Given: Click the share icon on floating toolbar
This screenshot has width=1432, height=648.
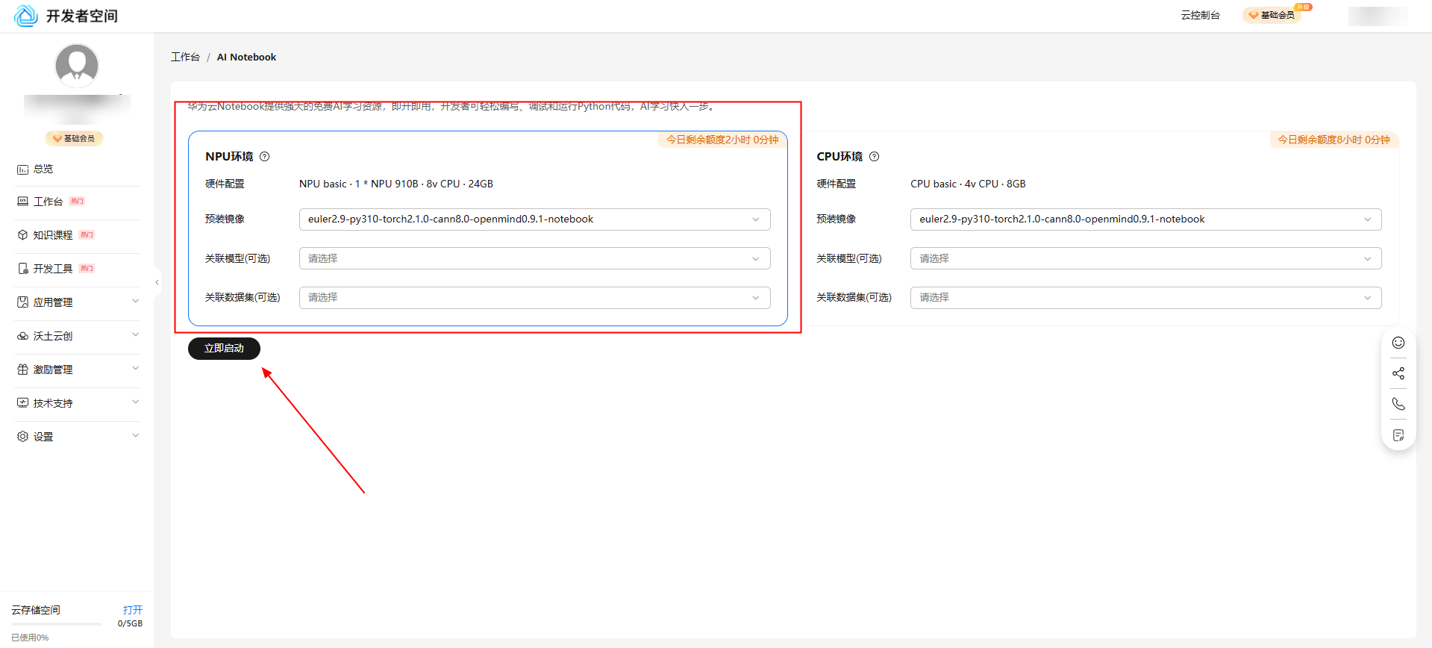Looking at the screenshot, I should (x=1398, y=373).
